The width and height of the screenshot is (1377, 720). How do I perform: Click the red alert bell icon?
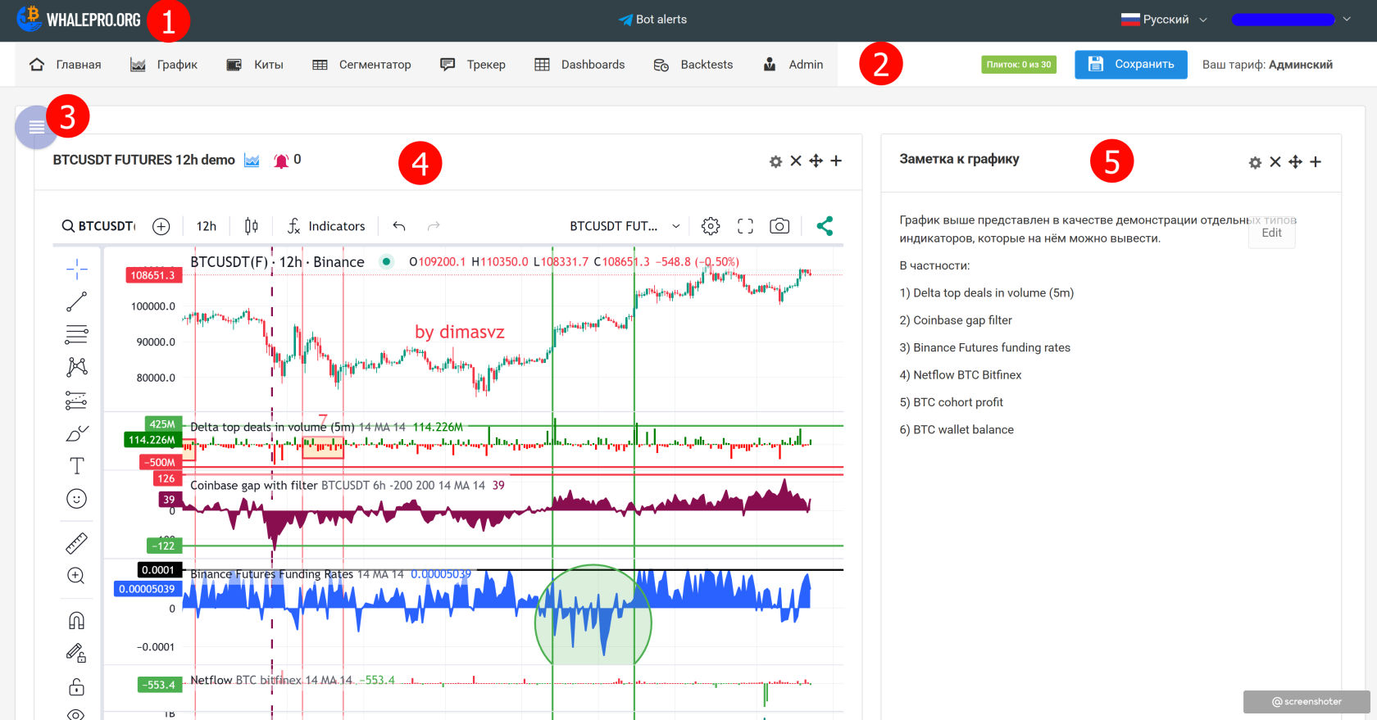click(x=281, y=161)
